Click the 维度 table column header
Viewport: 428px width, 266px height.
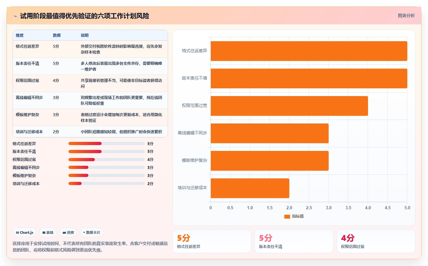pyautogui.click(x=20, y=35)
